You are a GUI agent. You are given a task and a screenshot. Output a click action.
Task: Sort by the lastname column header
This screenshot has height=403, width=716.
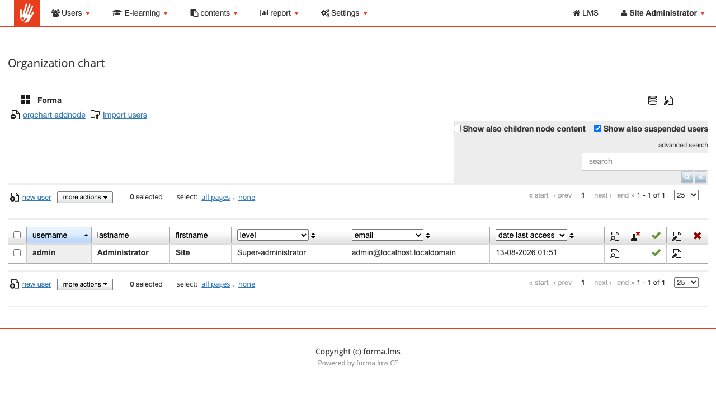tap(130, 235)
